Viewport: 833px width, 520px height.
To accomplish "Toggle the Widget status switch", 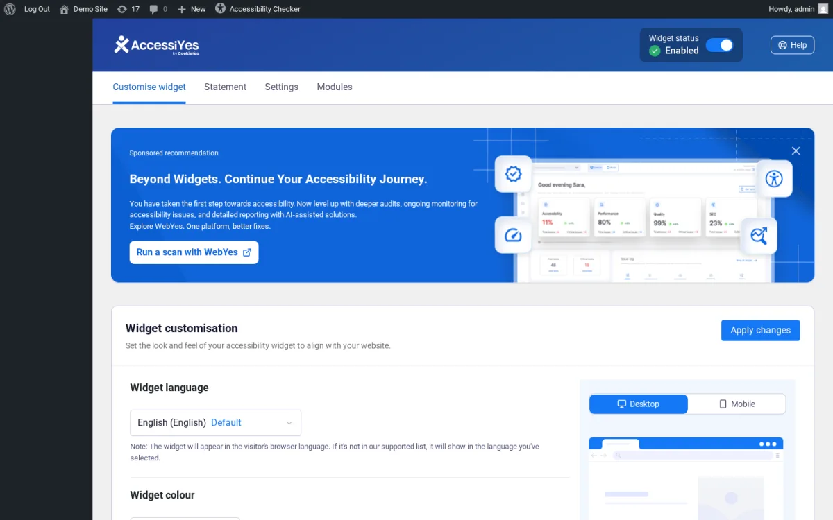I will point(719,45).
